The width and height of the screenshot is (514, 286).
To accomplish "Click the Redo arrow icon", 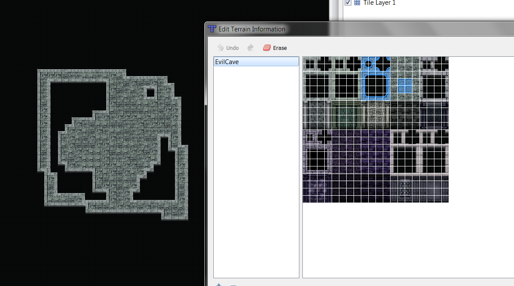I will 250,48.
